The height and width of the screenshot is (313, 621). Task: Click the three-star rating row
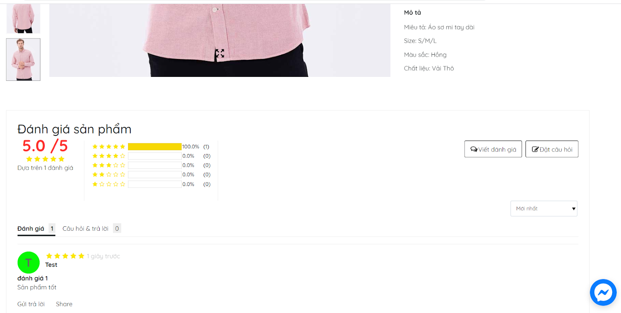click(109, 165)
